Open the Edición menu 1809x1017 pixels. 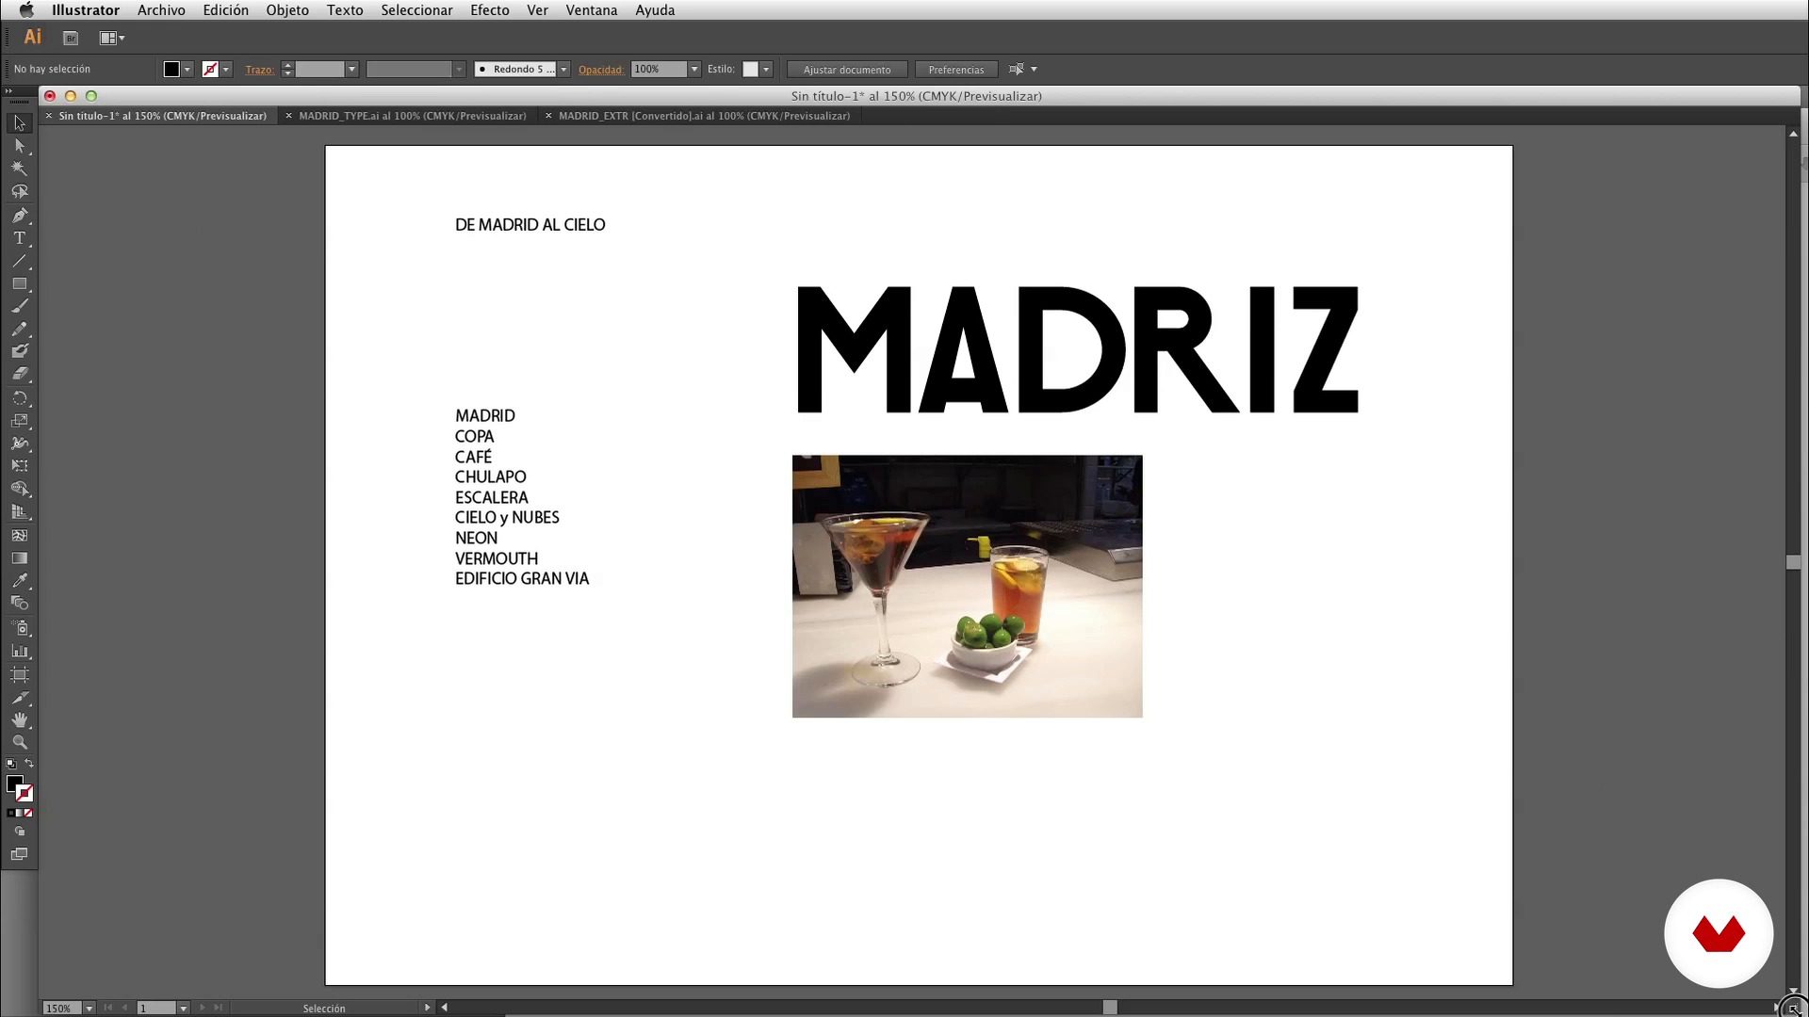226,10
